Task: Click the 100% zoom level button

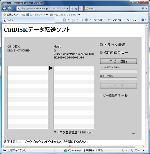Action: 135,150
